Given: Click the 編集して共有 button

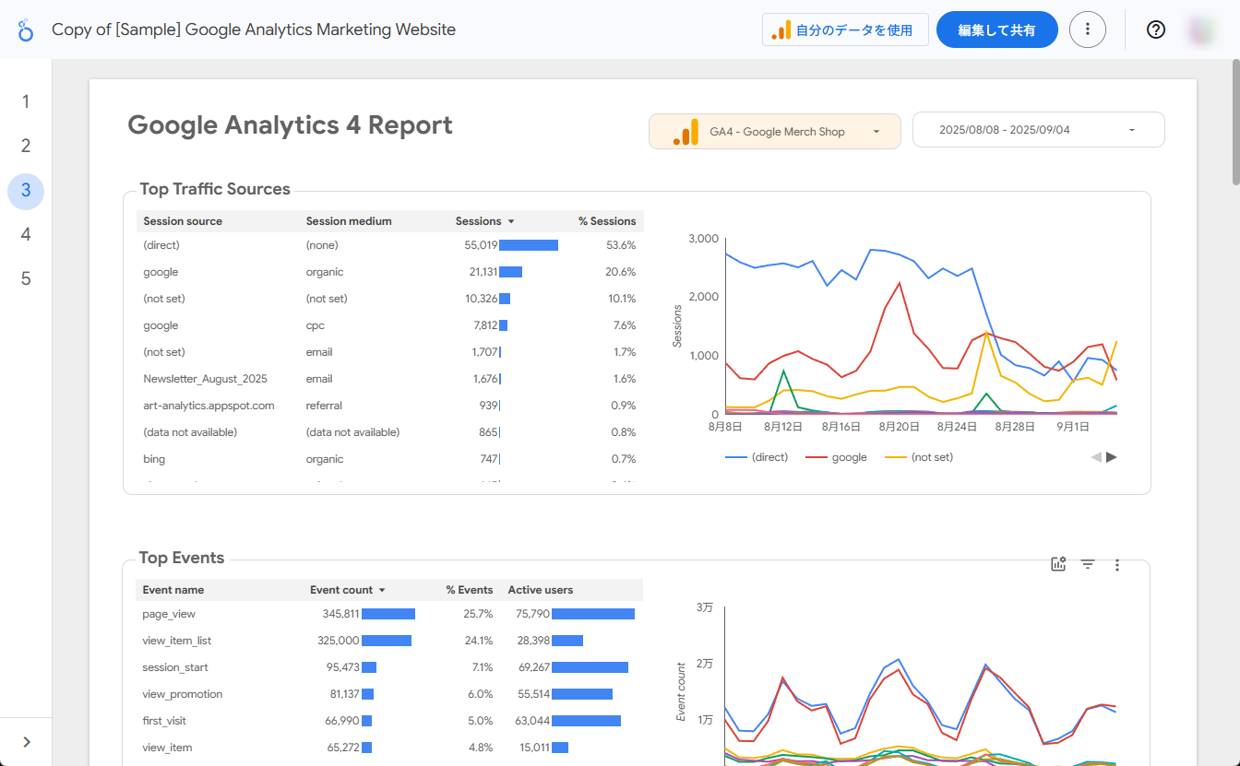Looking at the screenshot, I should coord(997,29).
